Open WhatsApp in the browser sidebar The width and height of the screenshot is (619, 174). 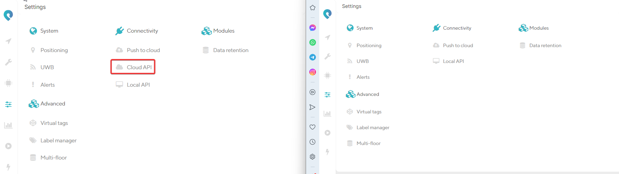(x=313, y=43)
